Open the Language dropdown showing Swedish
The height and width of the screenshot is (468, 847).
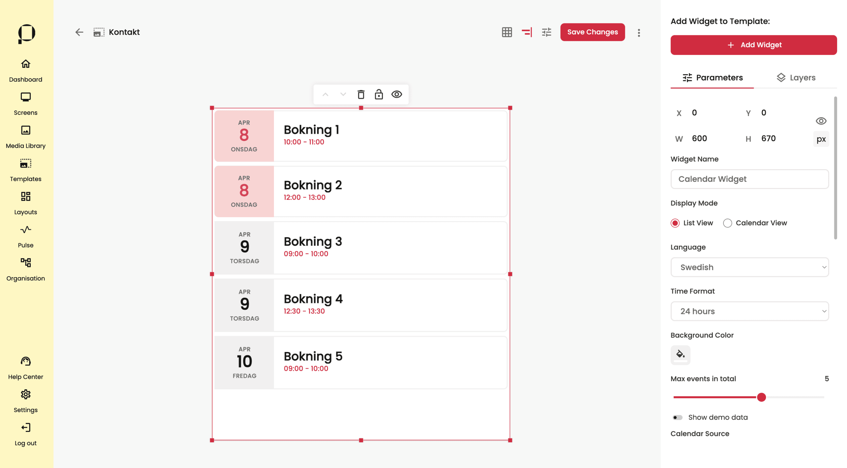[x=749, y=267]
